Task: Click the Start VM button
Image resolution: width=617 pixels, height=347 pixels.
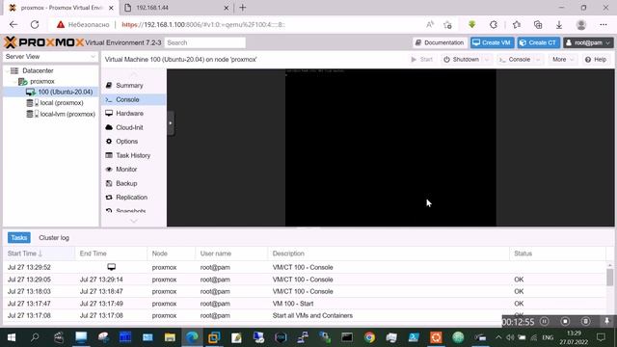Action: click(x=422, y=60)
